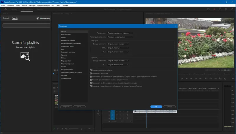The height and width of the screenshot is (134, 236).
Task: Click the Play button in Program monitor
Action: click(191, 79)
